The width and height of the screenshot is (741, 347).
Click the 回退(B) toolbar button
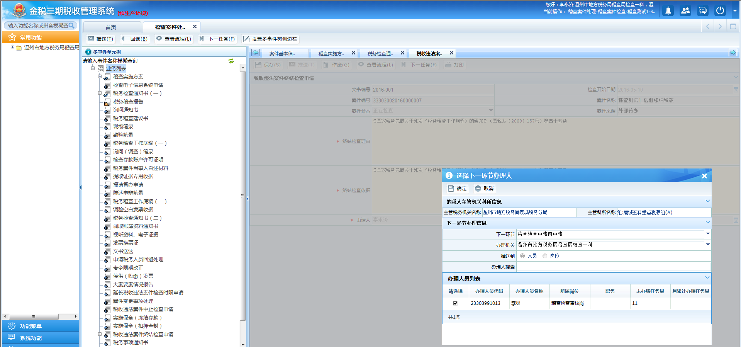point(135,39)
